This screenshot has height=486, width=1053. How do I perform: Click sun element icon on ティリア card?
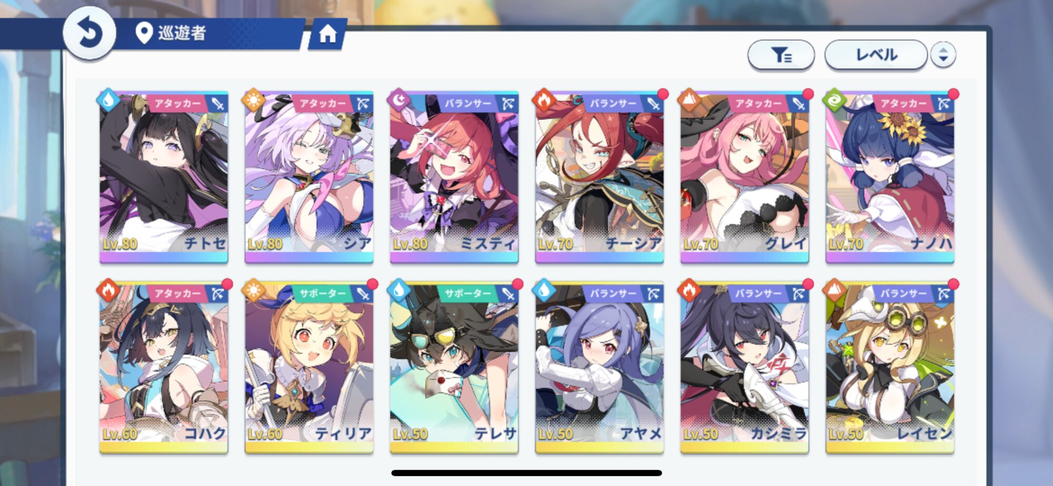pos(254,290)
